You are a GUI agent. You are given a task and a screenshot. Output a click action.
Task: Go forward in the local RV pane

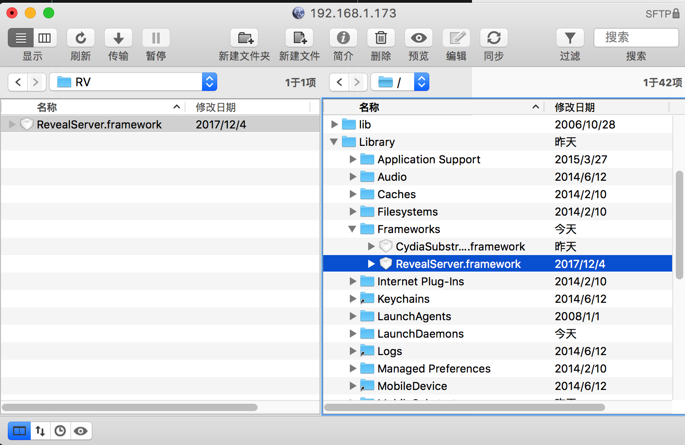36,82
